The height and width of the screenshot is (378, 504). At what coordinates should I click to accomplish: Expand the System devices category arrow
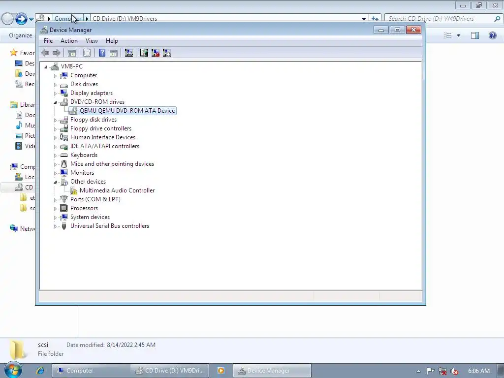point(55,218)
